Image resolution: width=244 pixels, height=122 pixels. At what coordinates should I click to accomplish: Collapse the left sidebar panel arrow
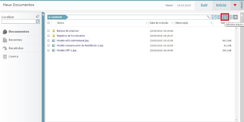43,15
